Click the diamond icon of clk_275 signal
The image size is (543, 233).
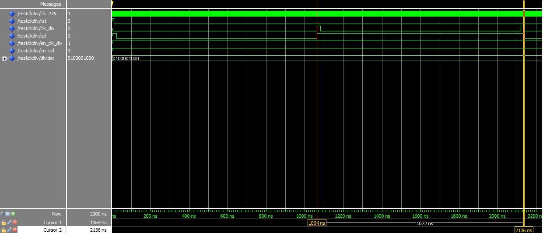[12, 14]
